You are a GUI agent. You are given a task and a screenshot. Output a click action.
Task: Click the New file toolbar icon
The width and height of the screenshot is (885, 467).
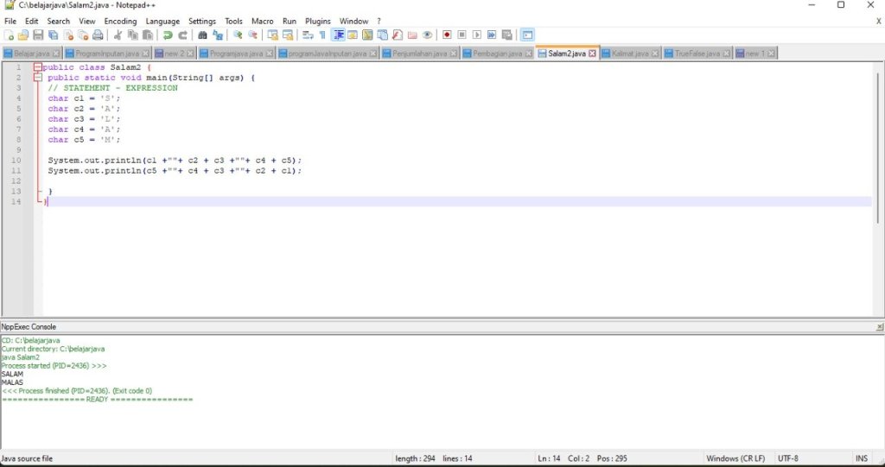coord(9,35)
